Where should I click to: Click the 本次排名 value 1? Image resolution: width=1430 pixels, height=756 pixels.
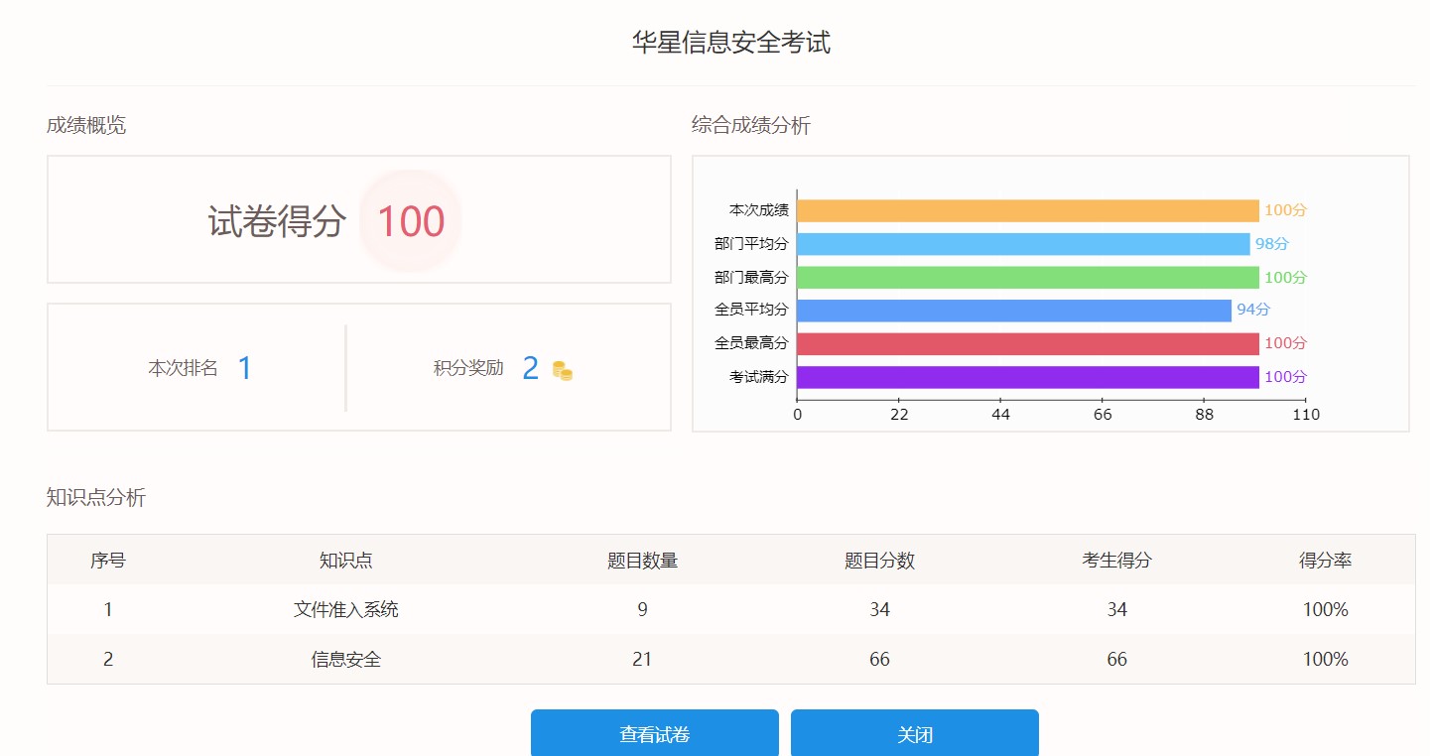244,368
